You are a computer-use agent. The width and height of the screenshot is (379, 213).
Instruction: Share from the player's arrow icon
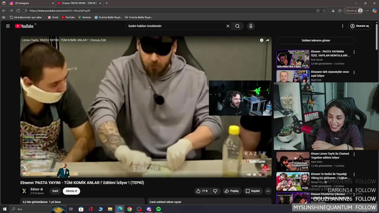pos(267,40)
